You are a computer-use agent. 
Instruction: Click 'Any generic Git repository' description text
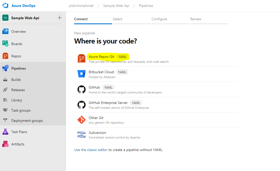[x=106, y=123]
